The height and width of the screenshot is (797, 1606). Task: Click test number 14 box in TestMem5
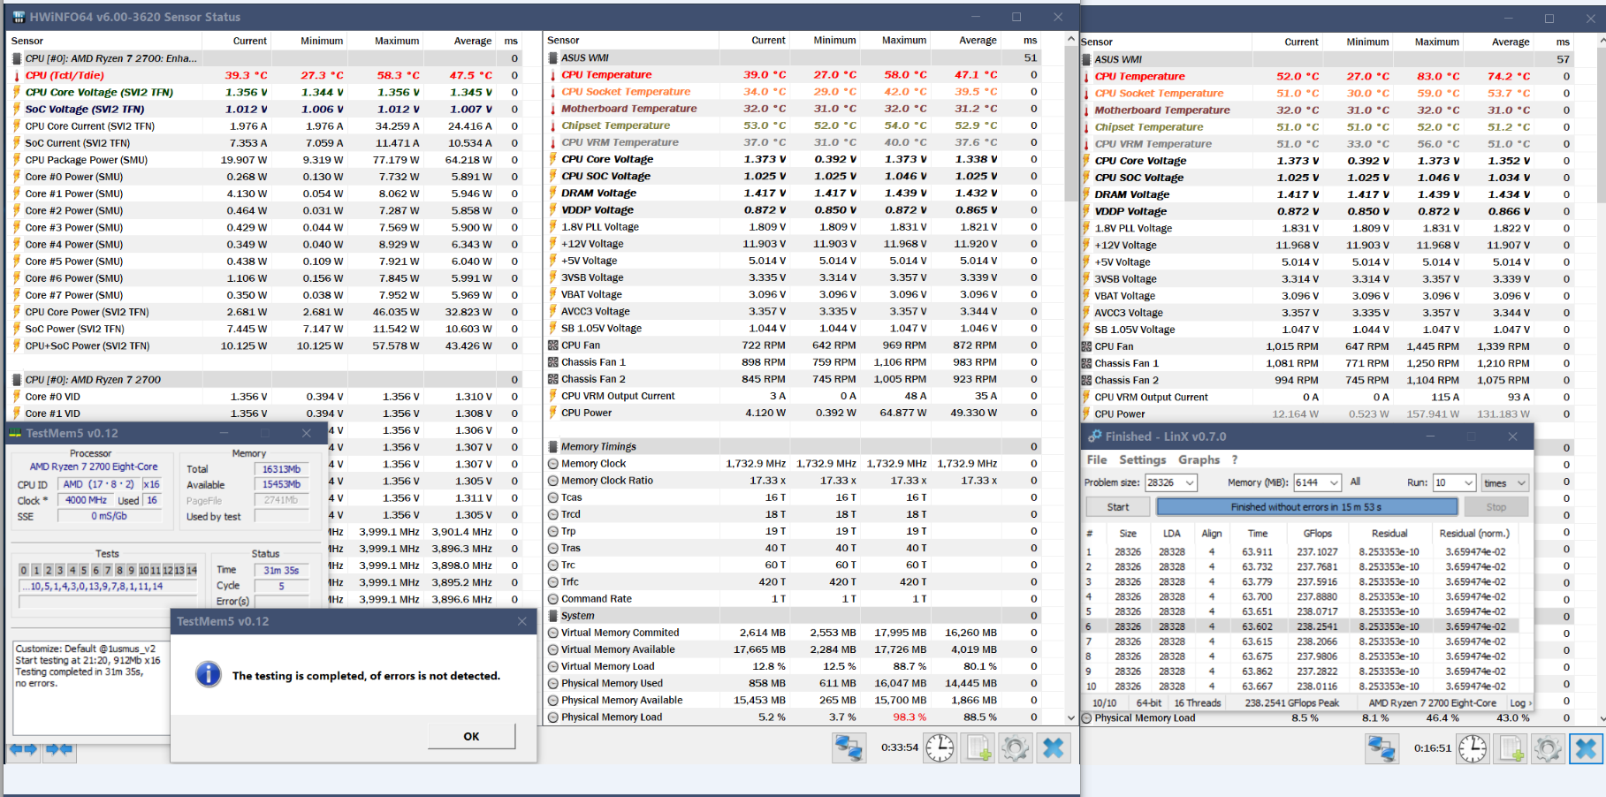[191, 571]
